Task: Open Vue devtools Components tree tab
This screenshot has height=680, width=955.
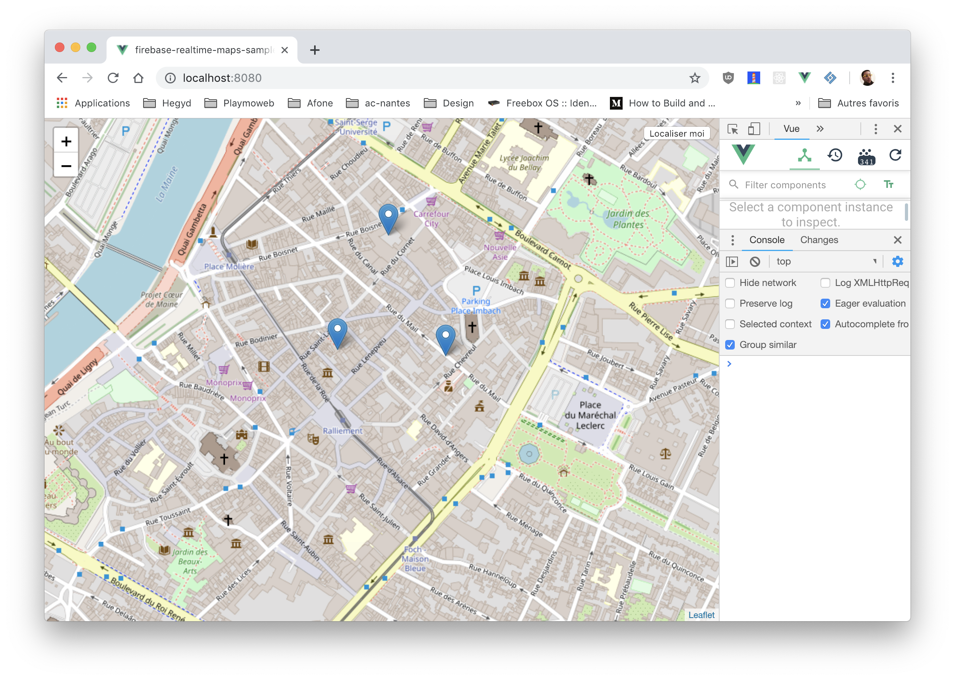Action: pos(804,155)
